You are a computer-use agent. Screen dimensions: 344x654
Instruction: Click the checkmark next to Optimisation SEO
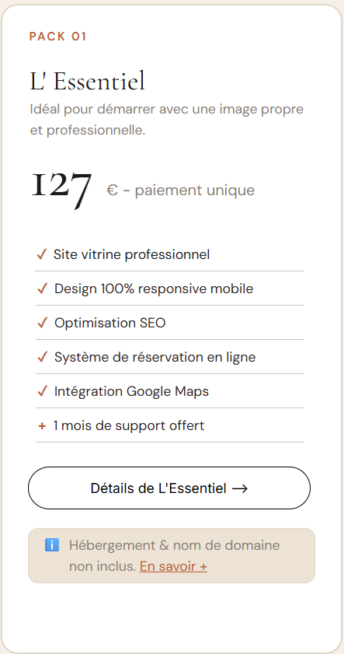click(x=42, y=323)
